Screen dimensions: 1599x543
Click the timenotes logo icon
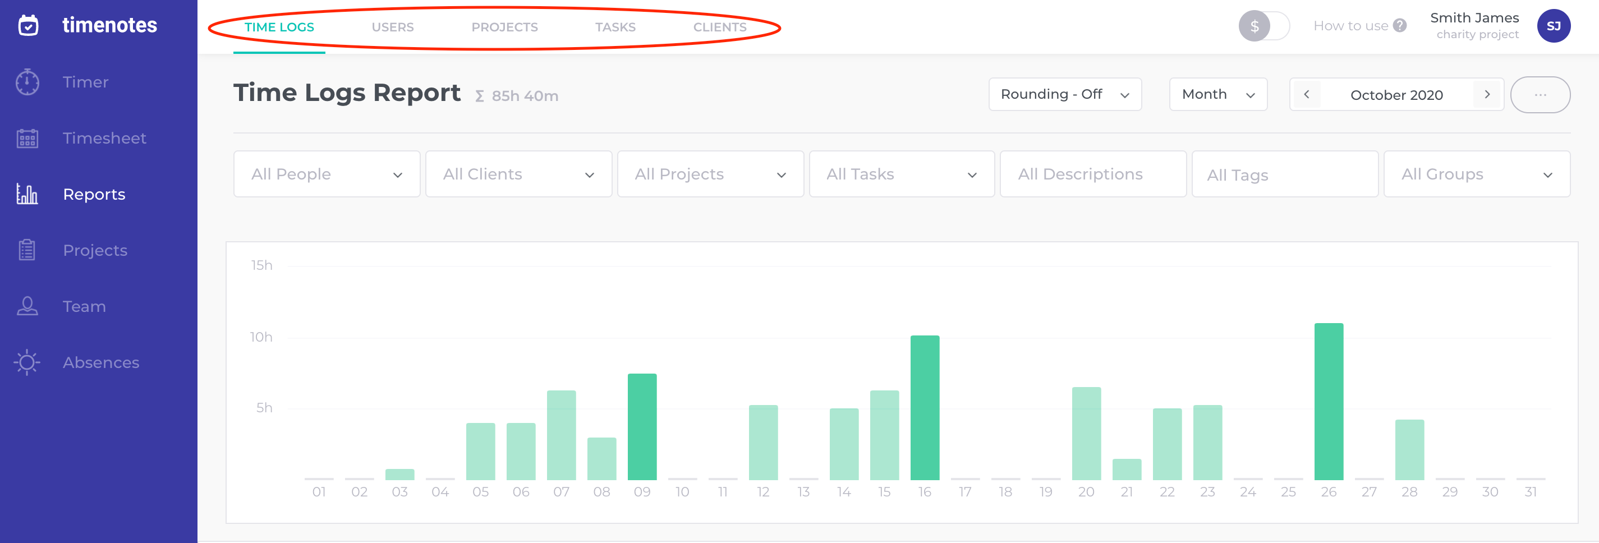(28, 25)
